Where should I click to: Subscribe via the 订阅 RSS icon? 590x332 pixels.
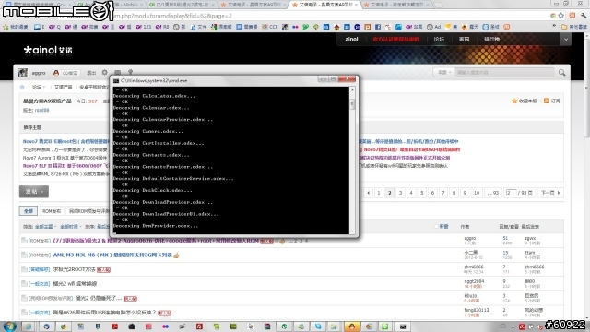[547, 101]
